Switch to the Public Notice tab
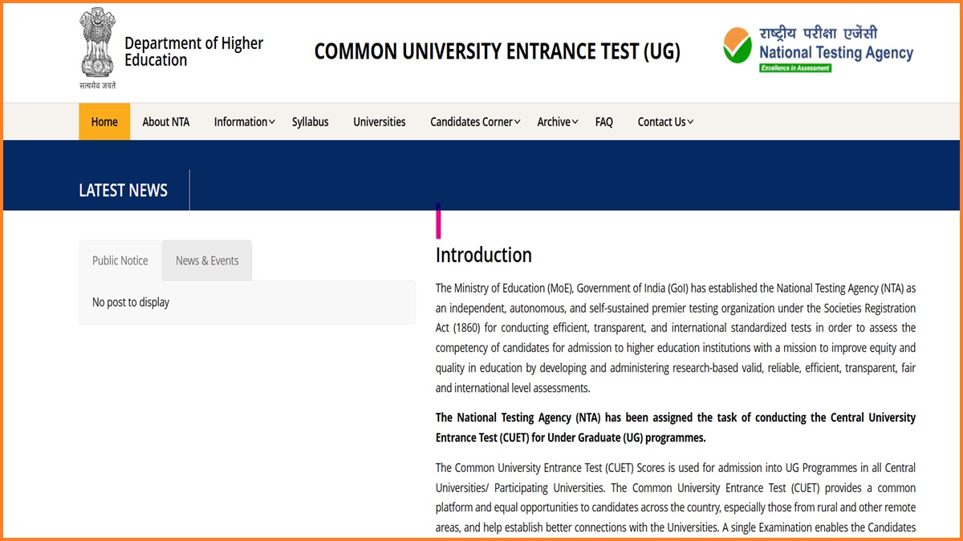963x541 pixels. pyautogui.click(x=120, y=260)
